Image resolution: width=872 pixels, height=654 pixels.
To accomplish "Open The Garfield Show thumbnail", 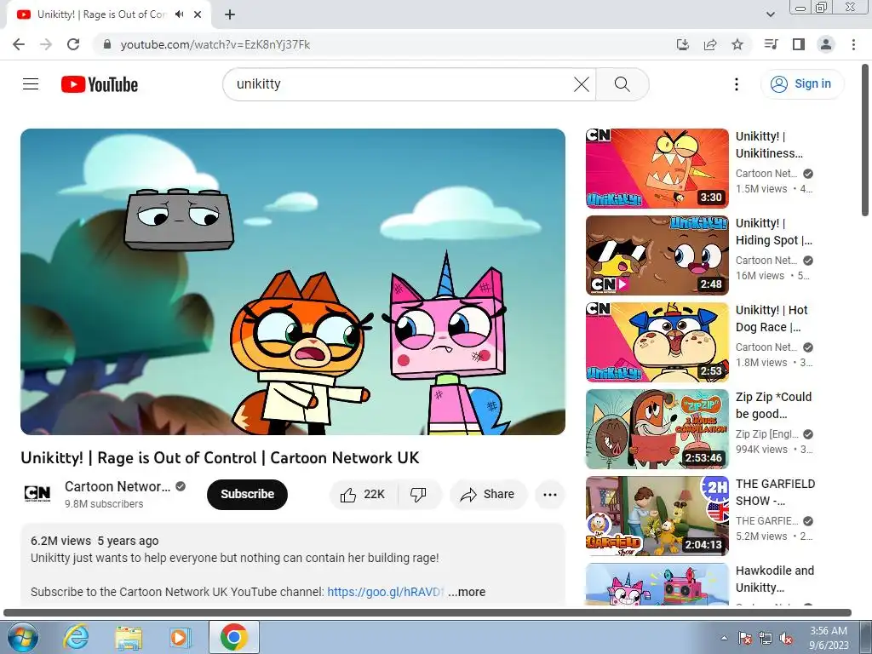I will point(657,515).
